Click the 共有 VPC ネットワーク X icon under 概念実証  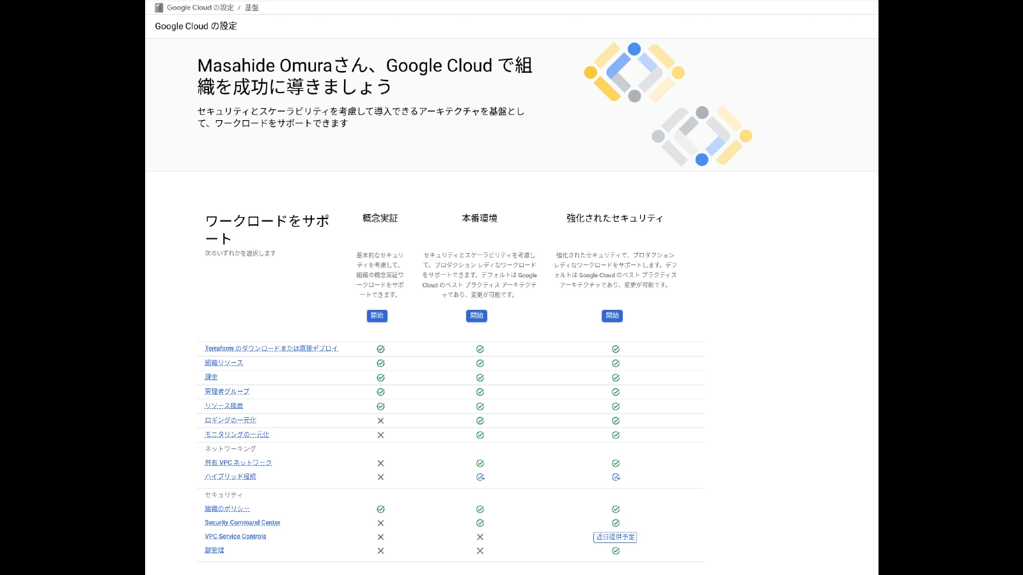380,463
